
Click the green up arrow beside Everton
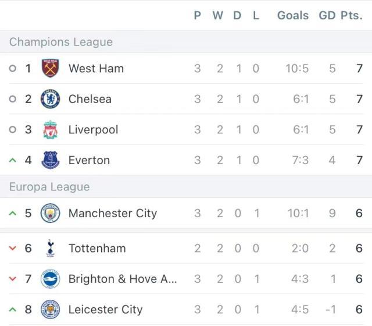pyautogui.click(x=13, y=160)
